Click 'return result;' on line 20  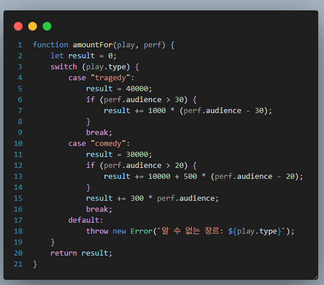[81, 253]
